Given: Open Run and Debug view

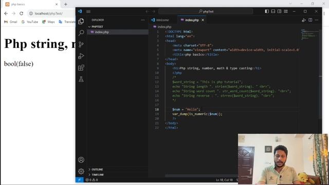Looking at the screenshot, I should click(x=81, y=56).
